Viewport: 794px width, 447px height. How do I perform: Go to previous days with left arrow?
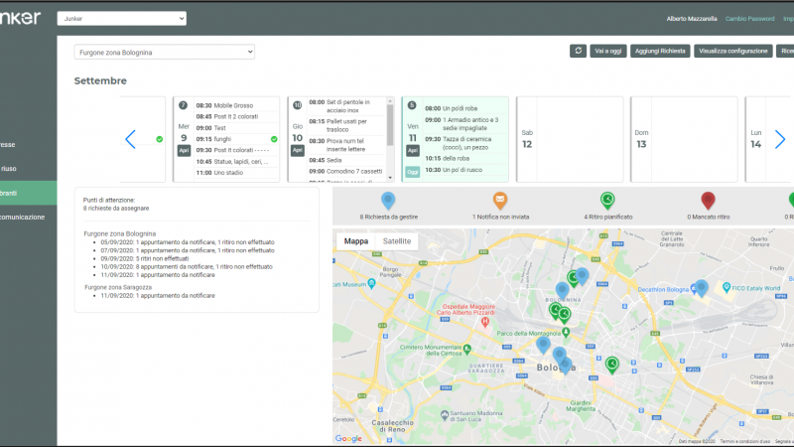pos(130,139)
